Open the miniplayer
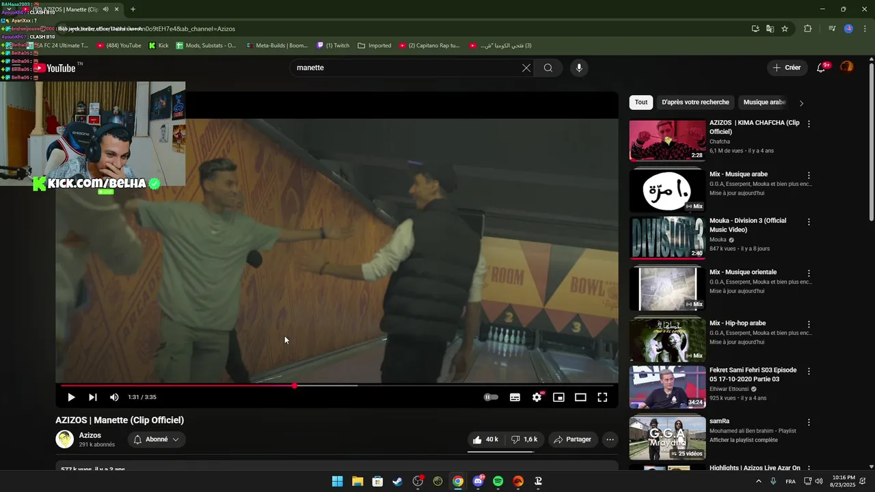 point(558,397)
